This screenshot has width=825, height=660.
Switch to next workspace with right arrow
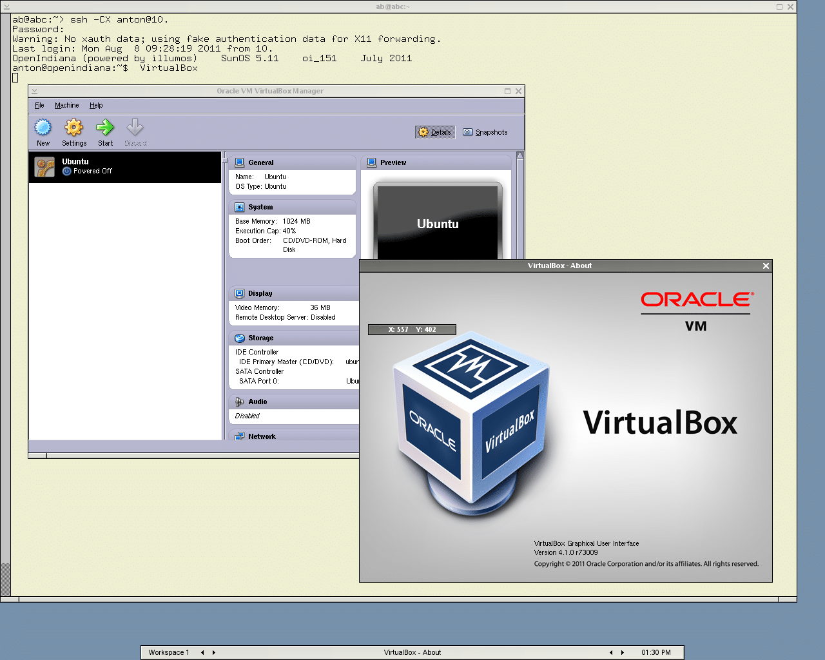(x=214, y=652)
